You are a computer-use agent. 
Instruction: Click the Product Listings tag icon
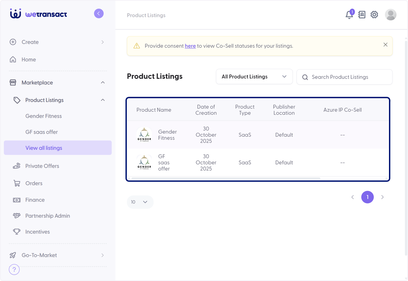[17, 100]
